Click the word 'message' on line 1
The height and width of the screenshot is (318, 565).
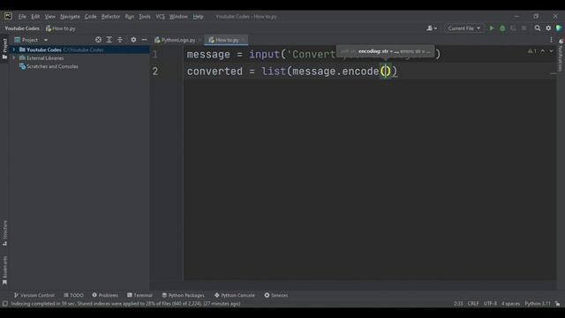point(208,55)
